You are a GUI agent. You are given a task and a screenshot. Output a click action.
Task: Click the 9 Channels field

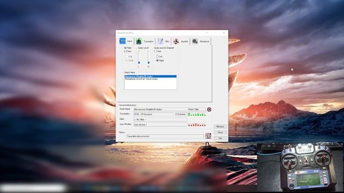tap(181, 114)
